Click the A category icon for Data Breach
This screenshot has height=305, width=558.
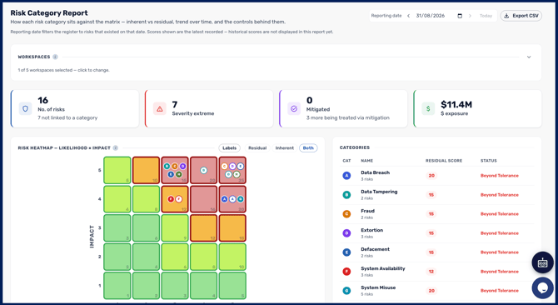(346, 176)
